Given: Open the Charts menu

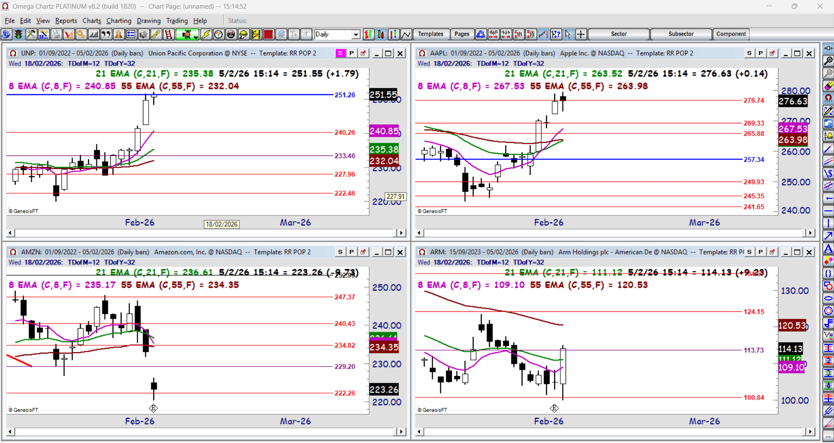Looking at the screenshot, I should point(92,21).
